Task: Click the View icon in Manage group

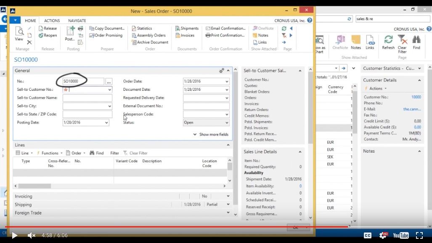Action: pos(19,34)
